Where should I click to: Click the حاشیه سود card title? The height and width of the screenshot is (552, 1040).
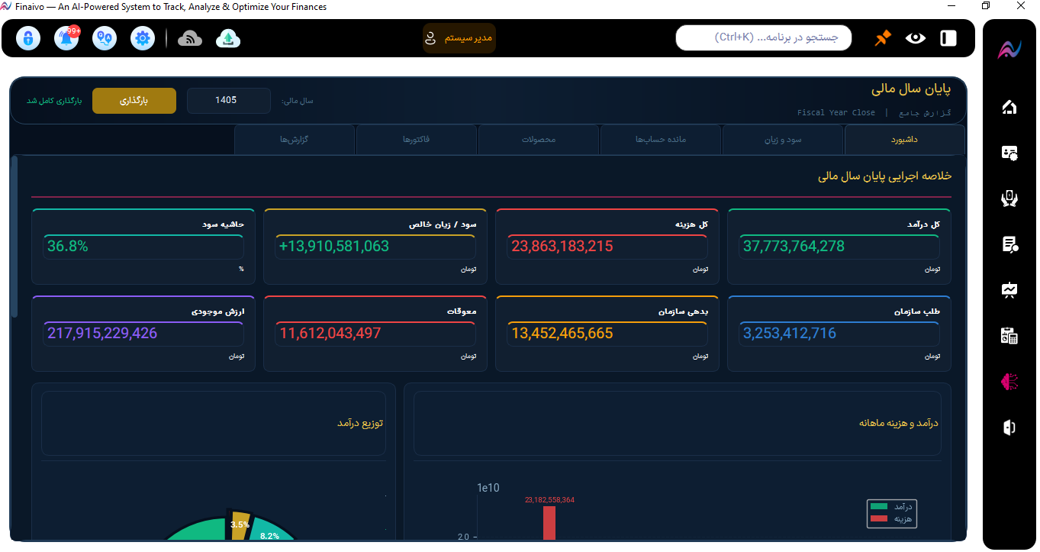click(x=224, y=224)
